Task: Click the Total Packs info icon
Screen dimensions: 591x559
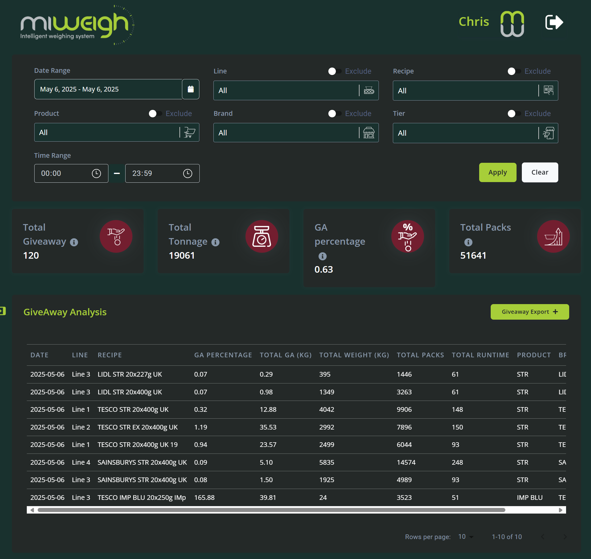Action: click(x=468, y=242)
